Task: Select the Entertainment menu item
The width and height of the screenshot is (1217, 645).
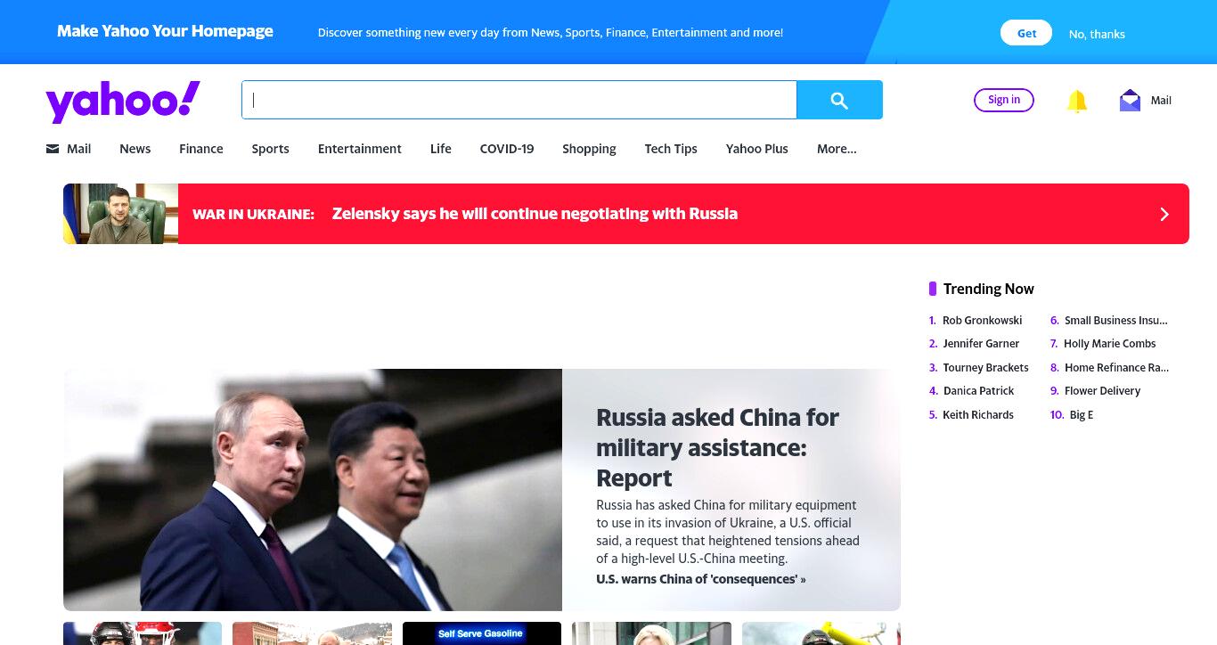Action: click(360, 149)
